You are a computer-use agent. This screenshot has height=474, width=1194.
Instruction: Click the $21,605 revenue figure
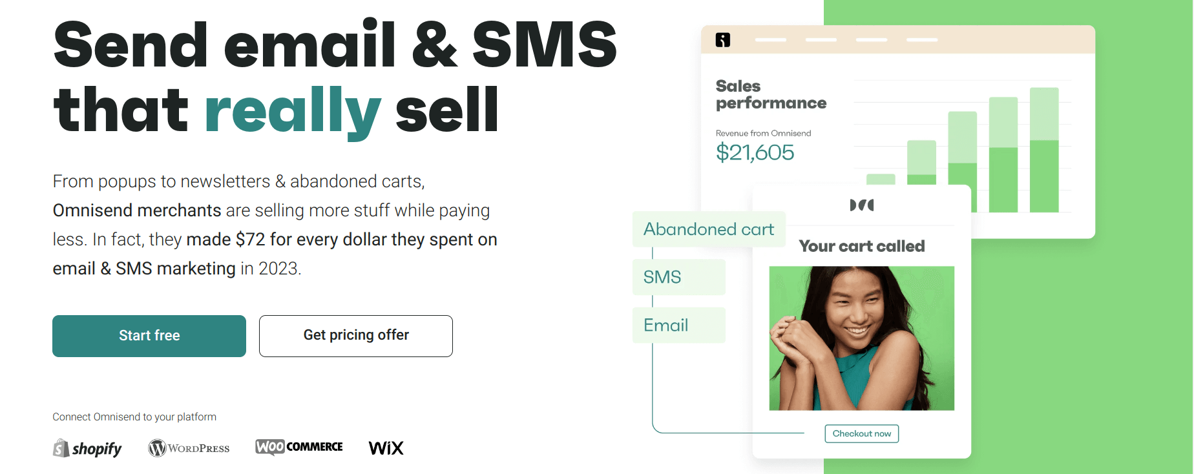(x=755, y=153)
